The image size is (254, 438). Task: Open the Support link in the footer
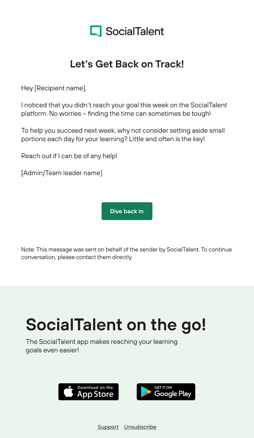pos(108,427)
